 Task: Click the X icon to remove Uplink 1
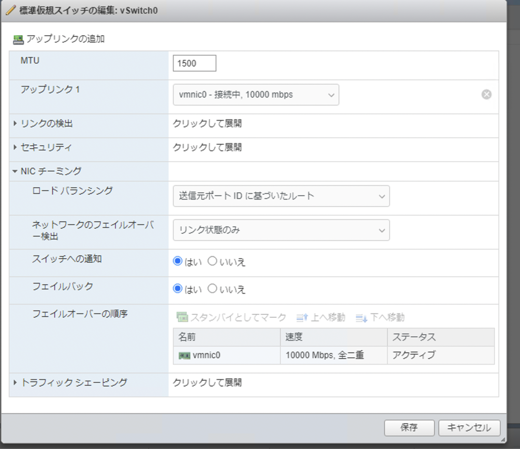coord(486,94)
